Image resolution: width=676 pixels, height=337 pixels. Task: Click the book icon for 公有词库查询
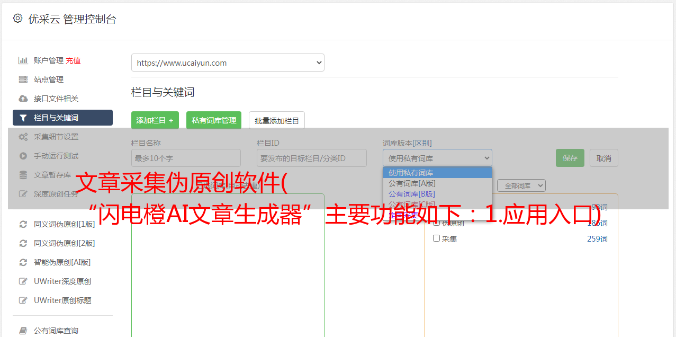click(23, 331)
